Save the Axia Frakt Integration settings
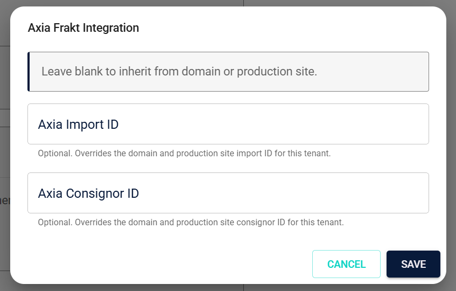Viewport: 456px width, 291px height. coord(413,264)
